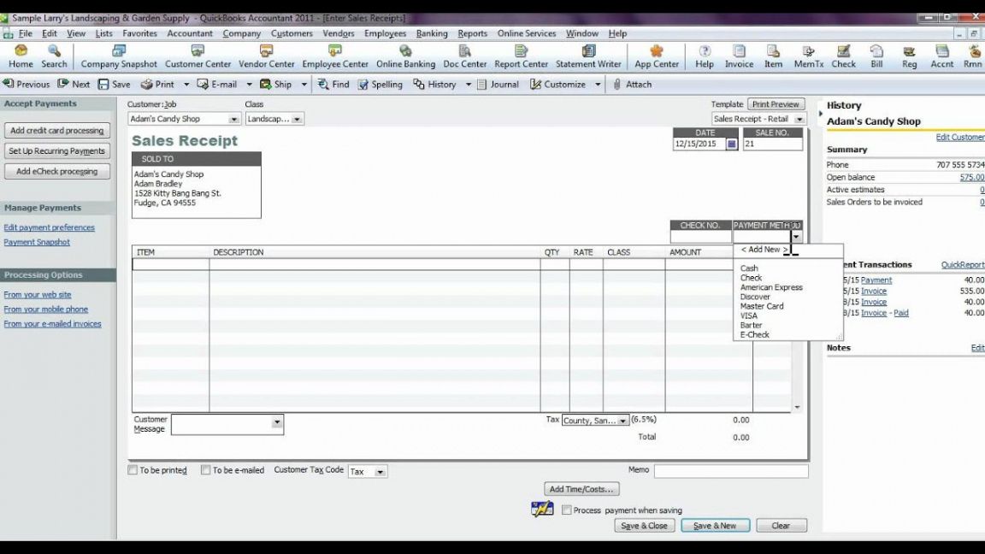The width and height of the screenshot is (985, 554).
Task: Open the Accnt chart of accounts icon
Action: coord(941,56)
